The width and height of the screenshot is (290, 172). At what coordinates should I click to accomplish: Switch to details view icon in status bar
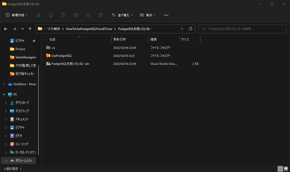click(280, 169)
